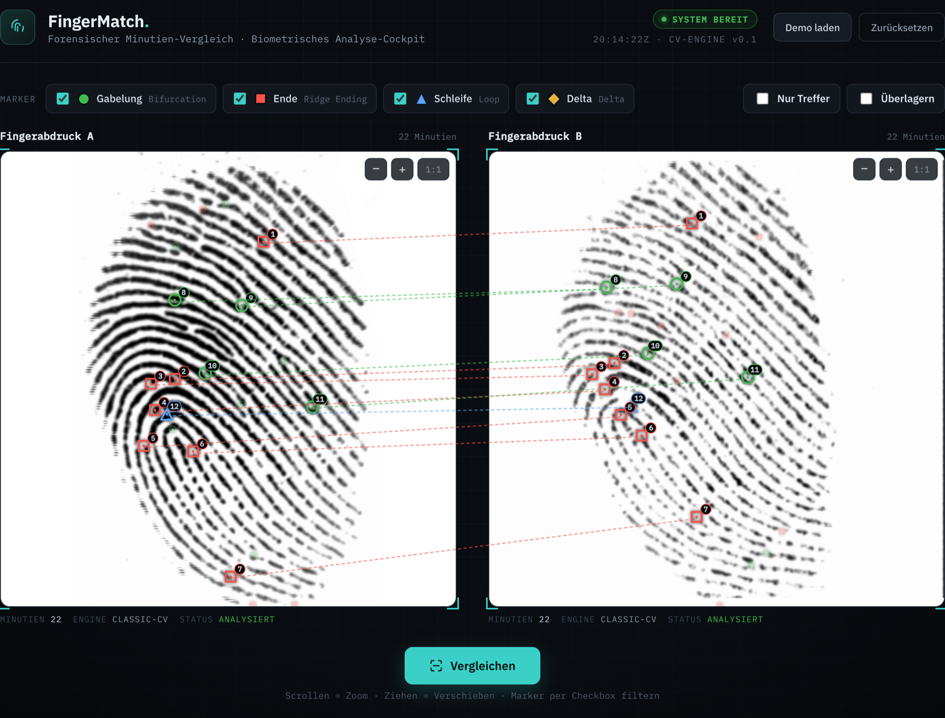Select bifurcation marker 9 in print B
The image size is (945, 718).
(x=677, y=284)
